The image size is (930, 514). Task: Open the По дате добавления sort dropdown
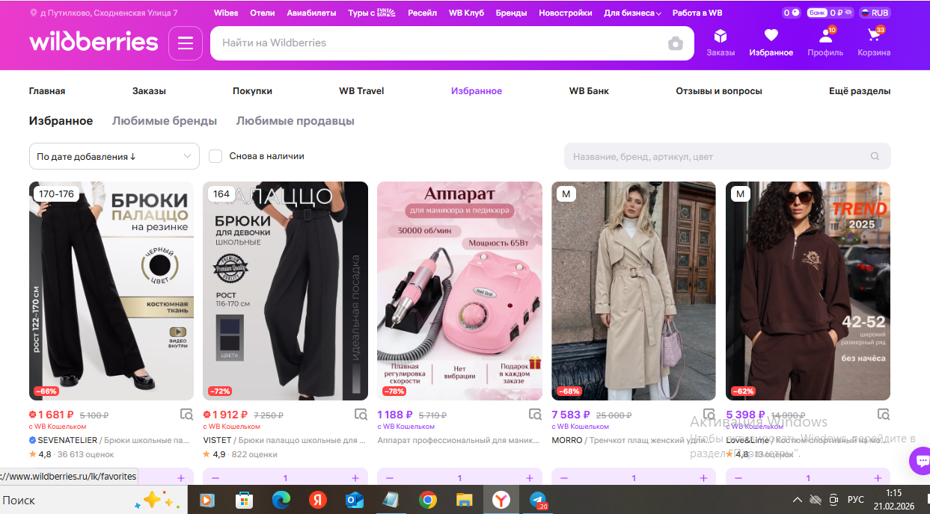pyautogui.click(x=114, y=156)
